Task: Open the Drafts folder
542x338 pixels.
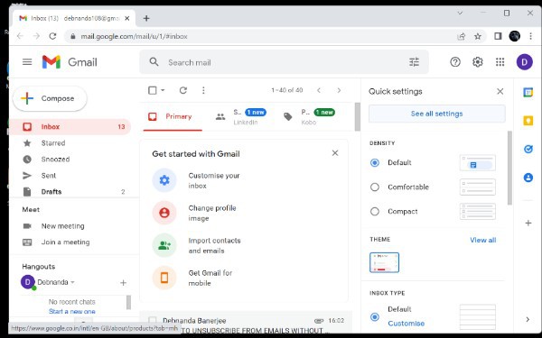Action: 71,191
